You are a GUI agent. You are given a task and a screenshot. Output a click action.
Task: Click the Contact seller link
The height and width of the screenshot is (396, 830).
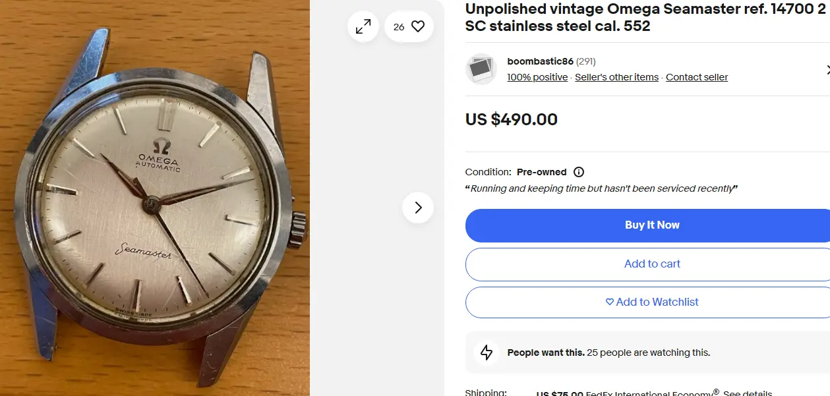pos(697,77)
